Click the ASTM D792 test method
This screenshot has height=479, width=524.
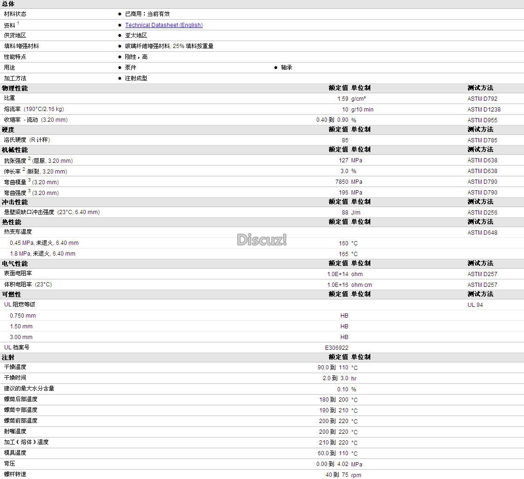coord(482,99)
